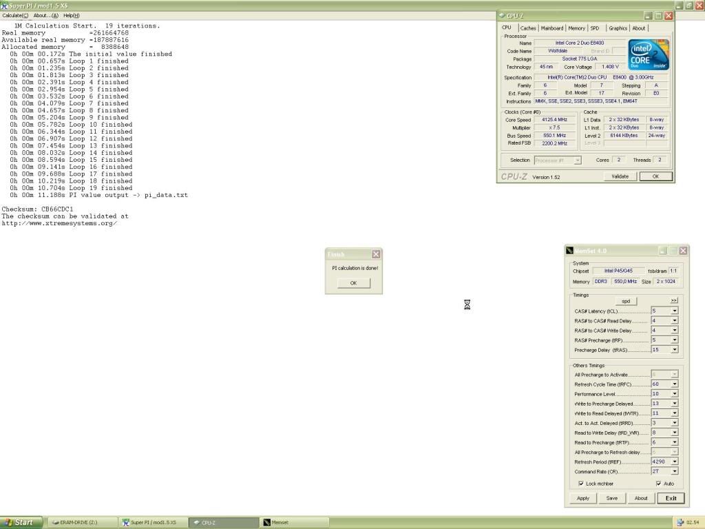Click the Intel Core 2 Duo logo

pos(648,54)
